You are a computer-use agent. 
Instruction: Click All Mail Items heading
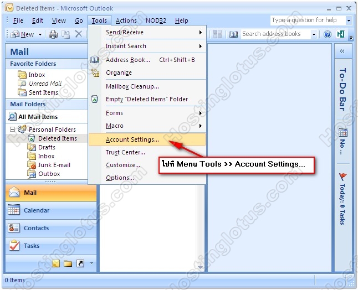pos(38,117)
